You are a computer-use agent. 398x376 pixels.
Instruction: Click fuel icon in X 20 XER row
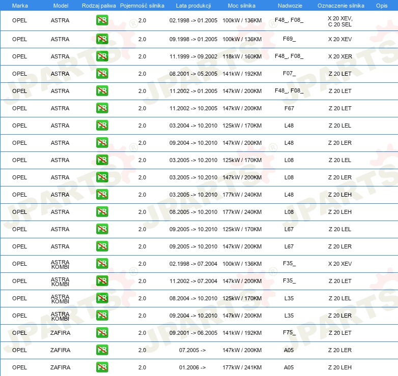click(102, 56)
